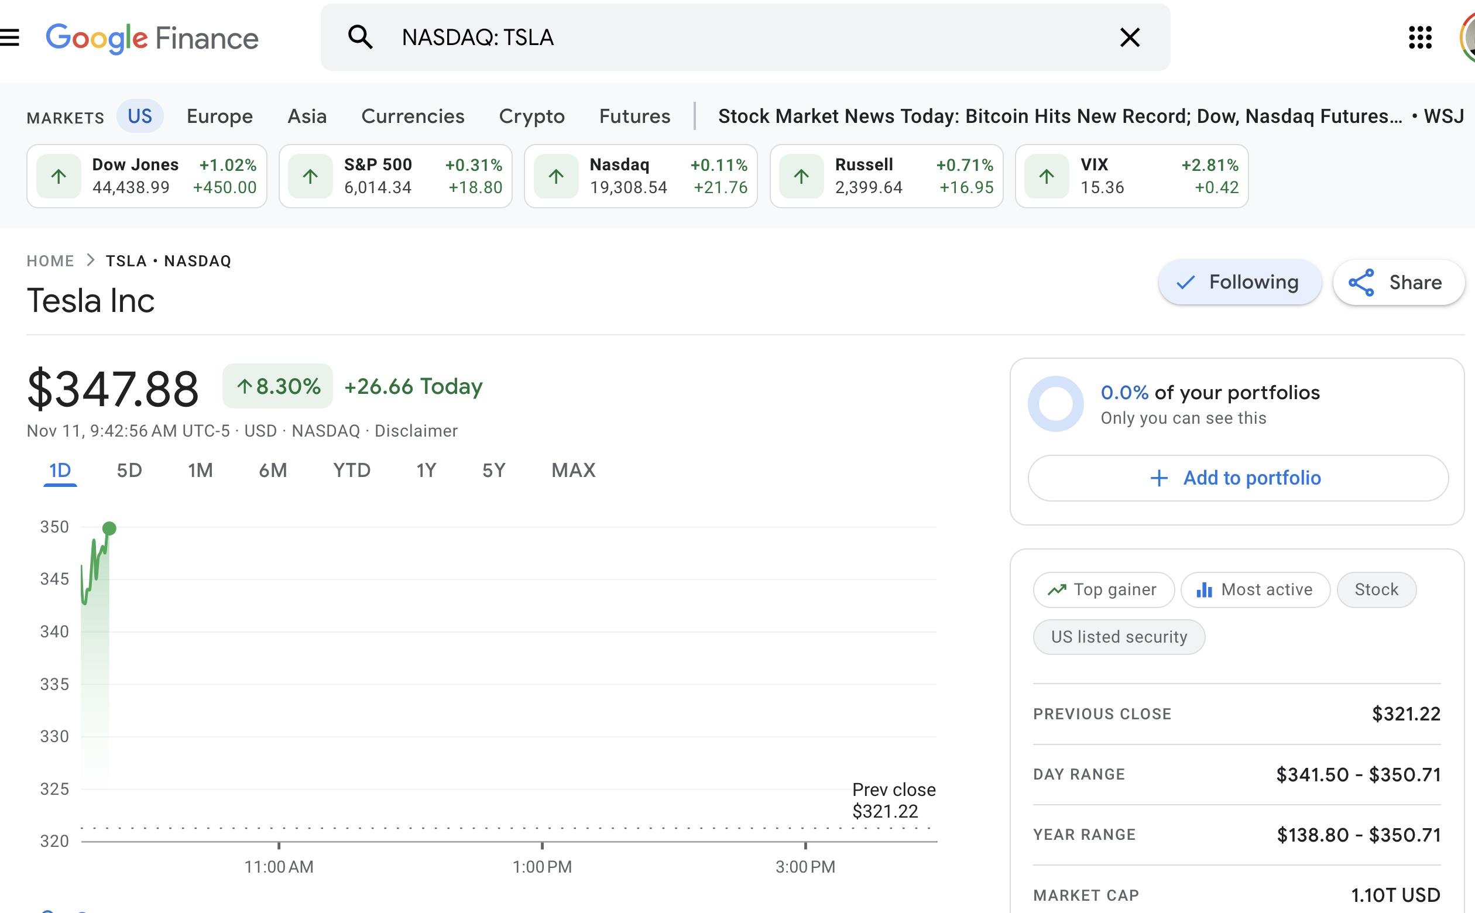
Task: Select the YTD chart range
Action: (x=352, y=471)
